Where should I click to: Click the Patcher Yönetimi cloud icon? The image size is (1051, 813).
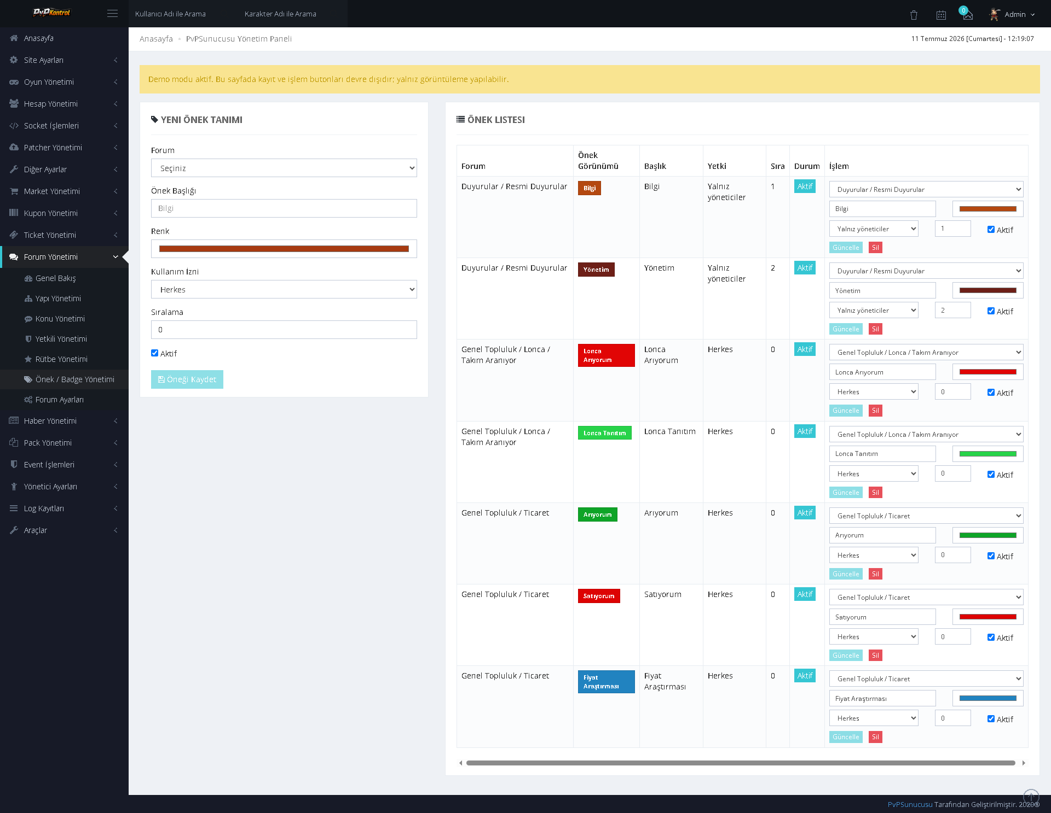(14, 148)
